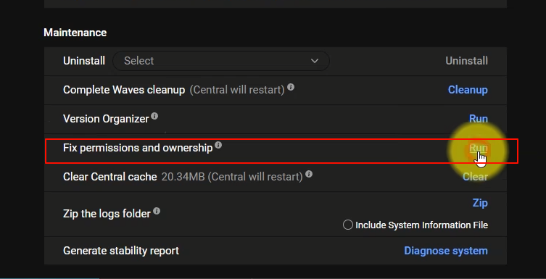The image size is (546, 279).
Task: Click the '20.34MB (Central will restart)' text
Action: tap(232, 177)
